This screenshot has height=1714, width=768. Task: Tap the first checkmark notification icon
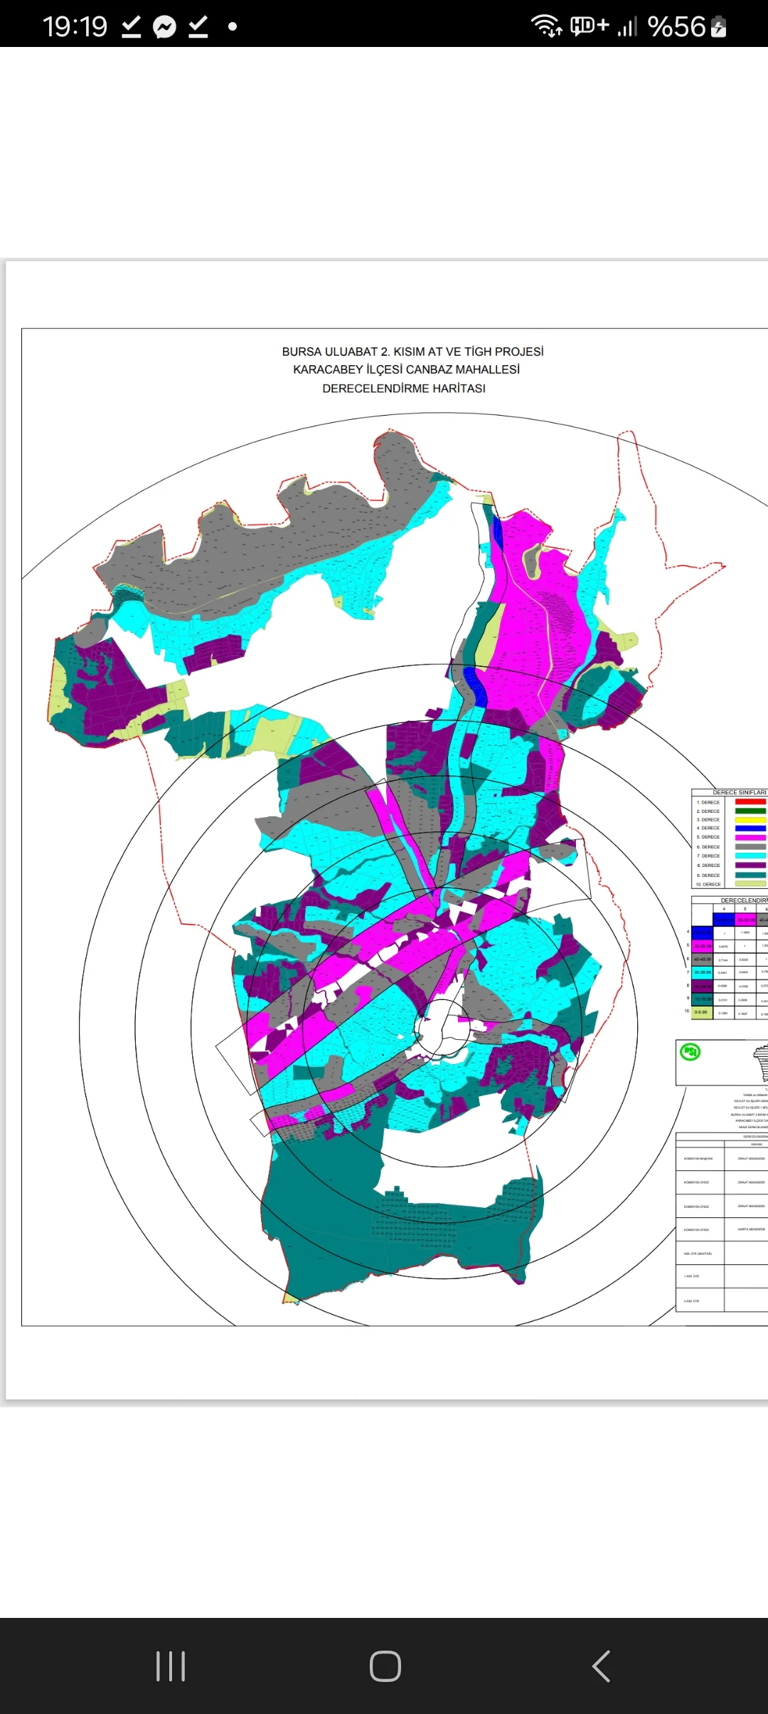[x=132, y=27]
